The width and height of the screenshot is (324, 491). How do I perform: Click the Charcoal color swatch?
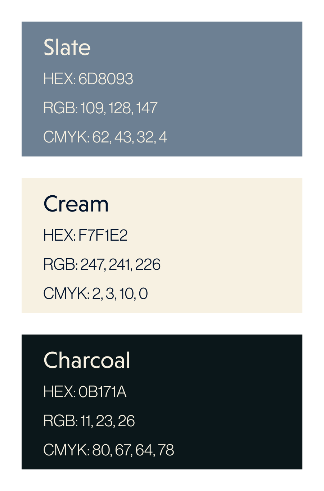[162, 402]
